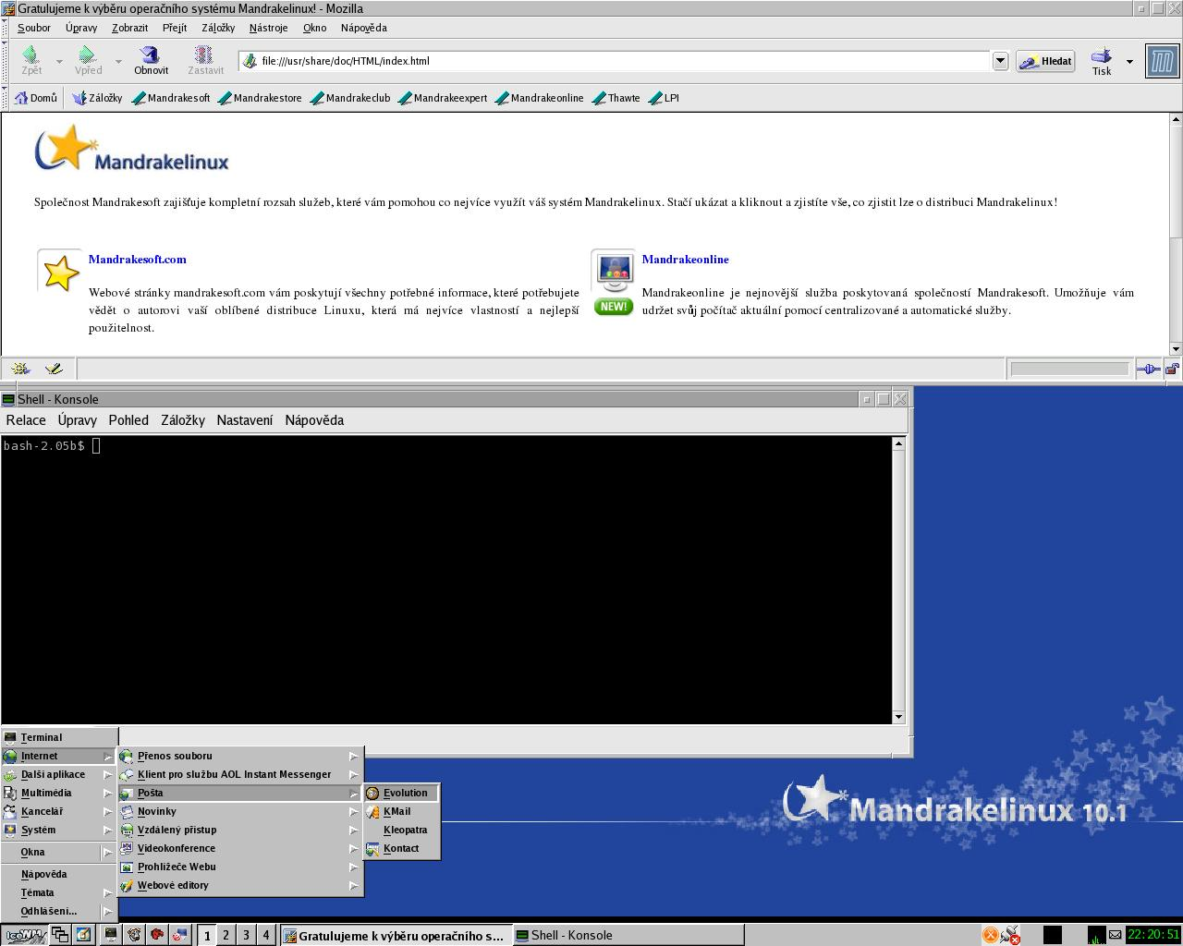Click the Composer pencil icon in status bar

coord(54,369)
